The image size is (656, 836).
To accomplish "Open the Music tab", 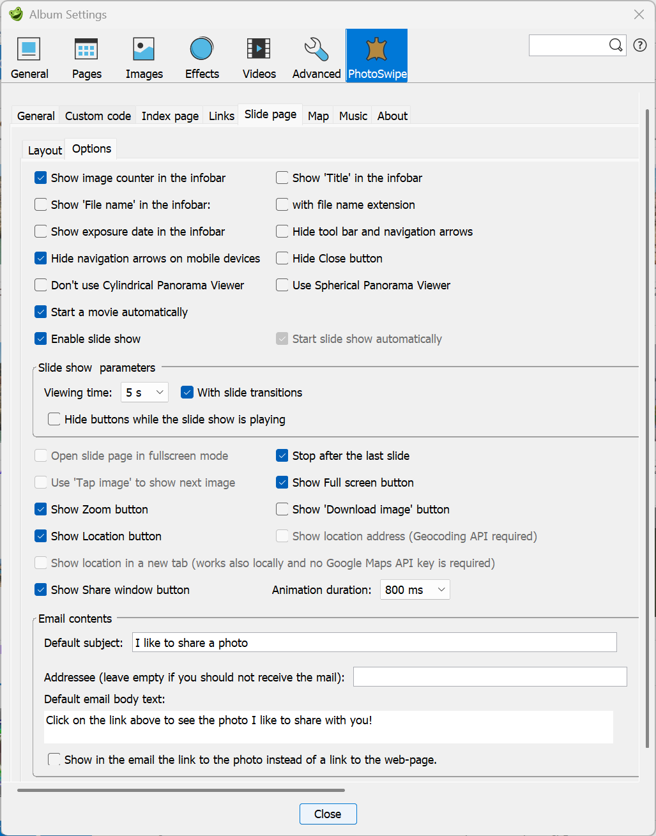I will pos(353,116).
